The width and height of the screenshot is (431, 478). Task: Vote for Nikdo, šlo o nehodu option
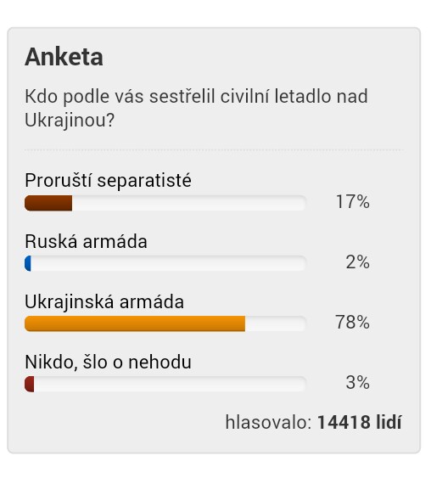(108, 363)
